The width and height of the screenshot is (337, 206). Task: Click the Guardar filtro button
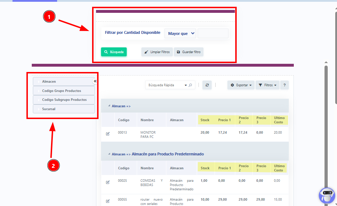click(188, 52)
